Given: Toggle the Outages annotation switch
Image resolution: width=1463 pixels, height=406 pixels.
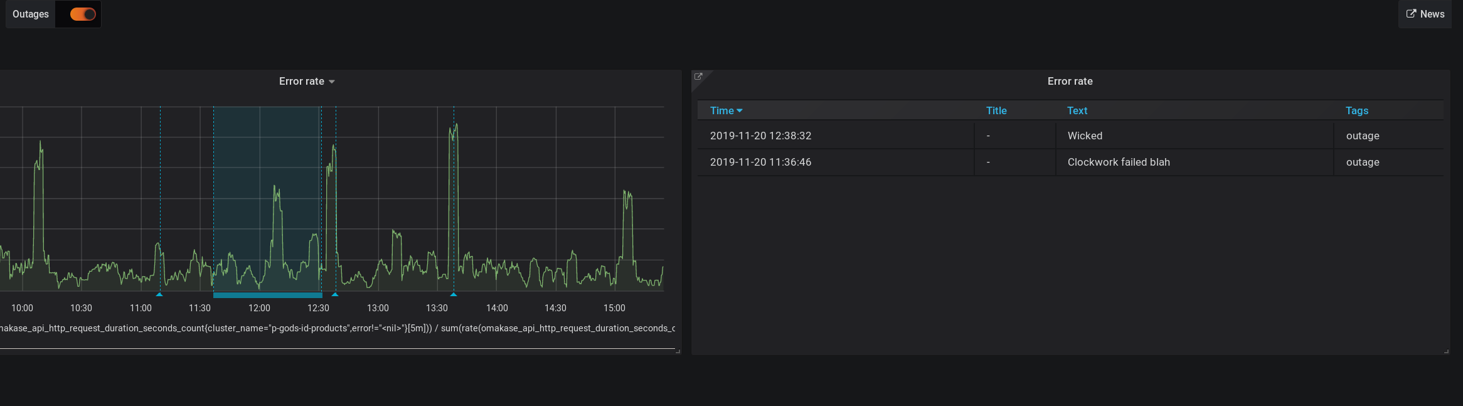Looking at the screenshot, I should coord(83,14).
